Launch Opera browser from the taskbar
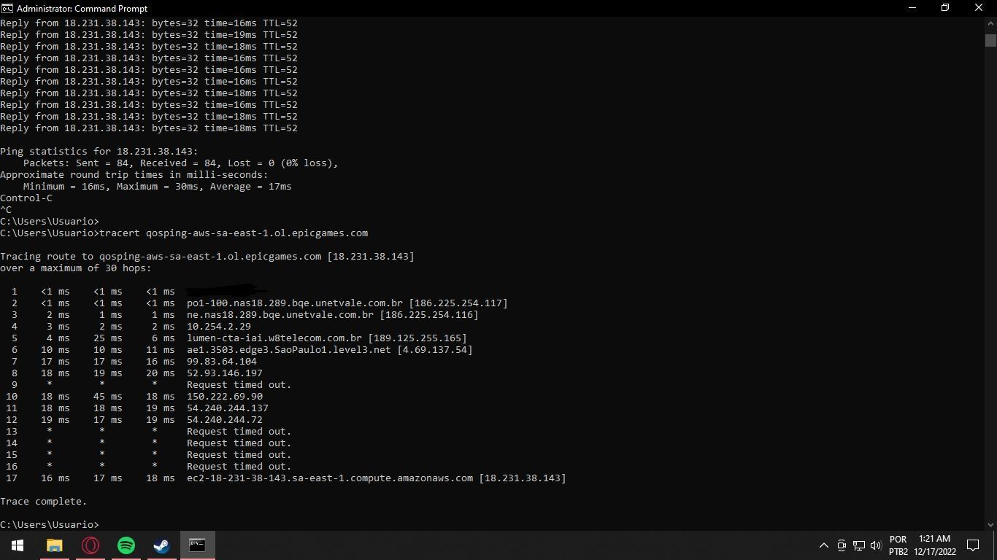This screenshot has width=997, height=560. (91, 545)
